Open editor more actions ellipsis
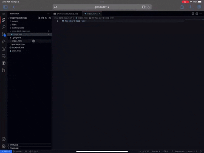This screenshot has width=204, height=153. tap(201, 14)
